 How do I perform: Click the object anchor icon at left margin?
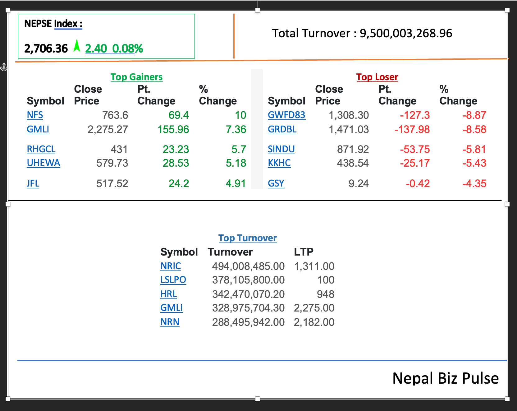(x=4, y=67)
